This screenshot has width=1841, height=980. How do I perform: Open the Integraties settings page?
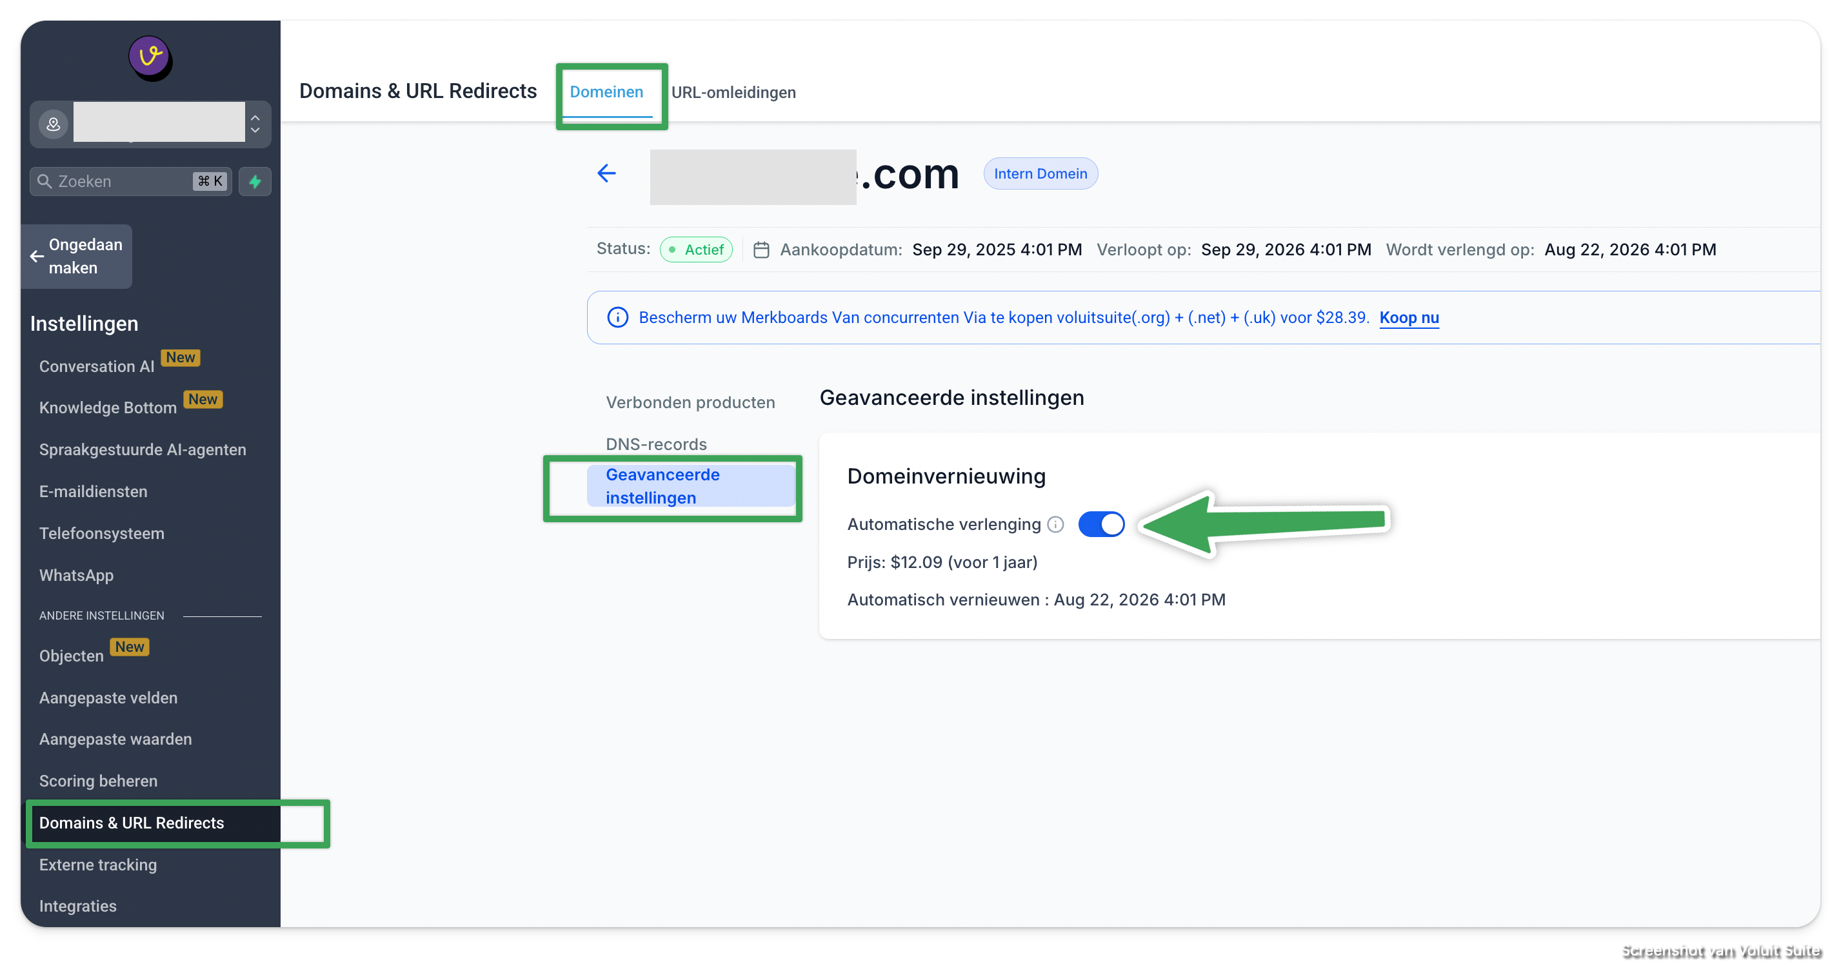tap(78, 906)
